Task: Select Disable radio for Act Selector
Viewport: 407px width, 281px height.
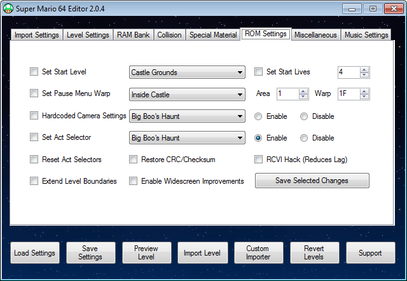Action: (304, 138)
